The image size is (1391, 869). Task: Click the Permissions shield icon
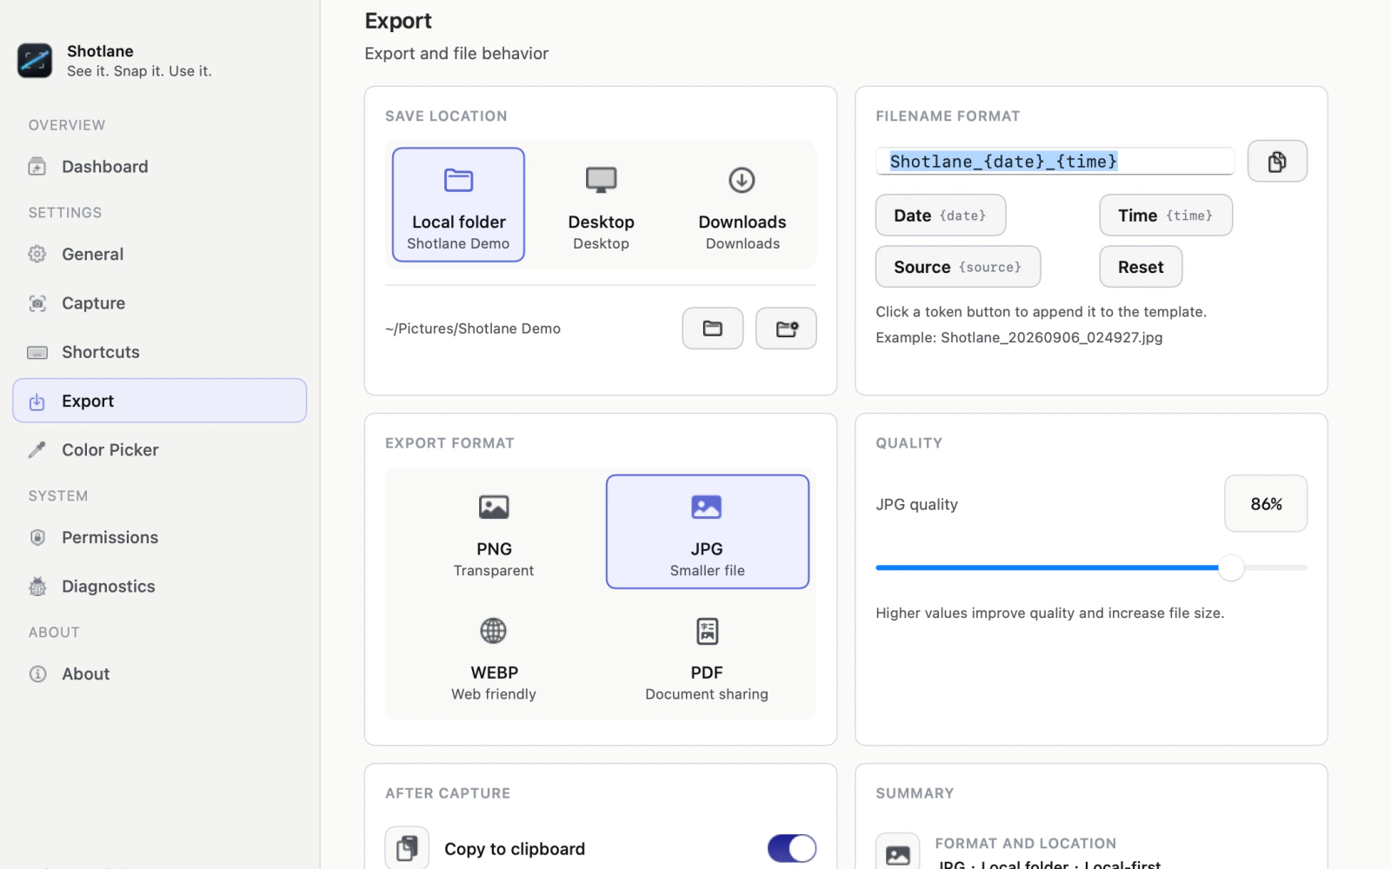[x=37, y=538]
